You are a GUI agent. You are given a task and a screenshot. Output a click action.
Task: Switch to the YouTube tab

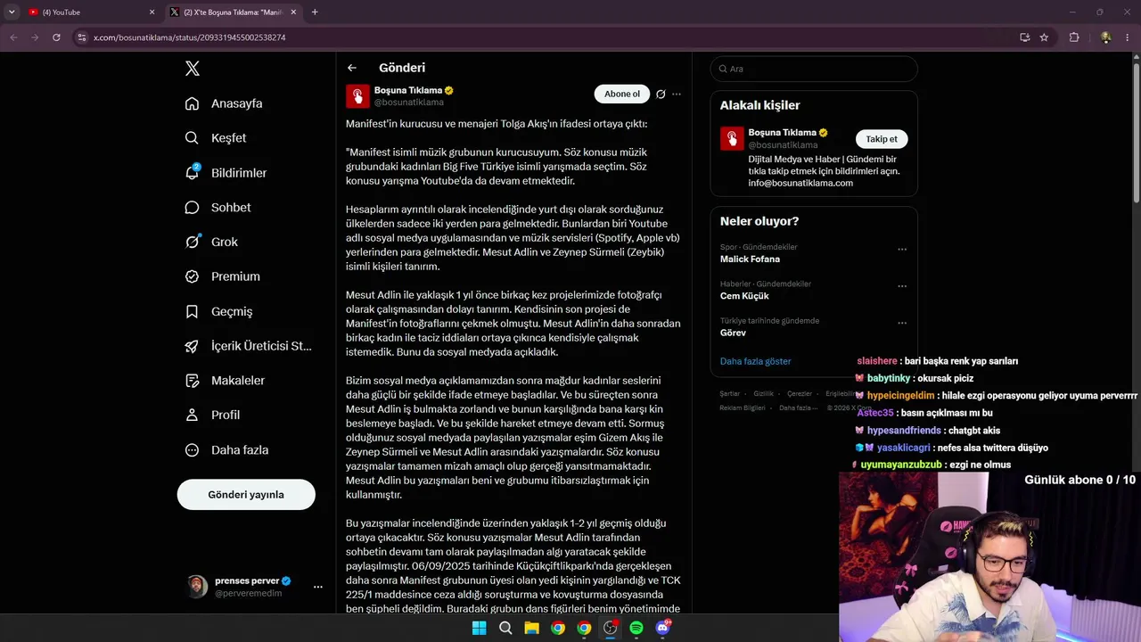click(x=89, y=12)
